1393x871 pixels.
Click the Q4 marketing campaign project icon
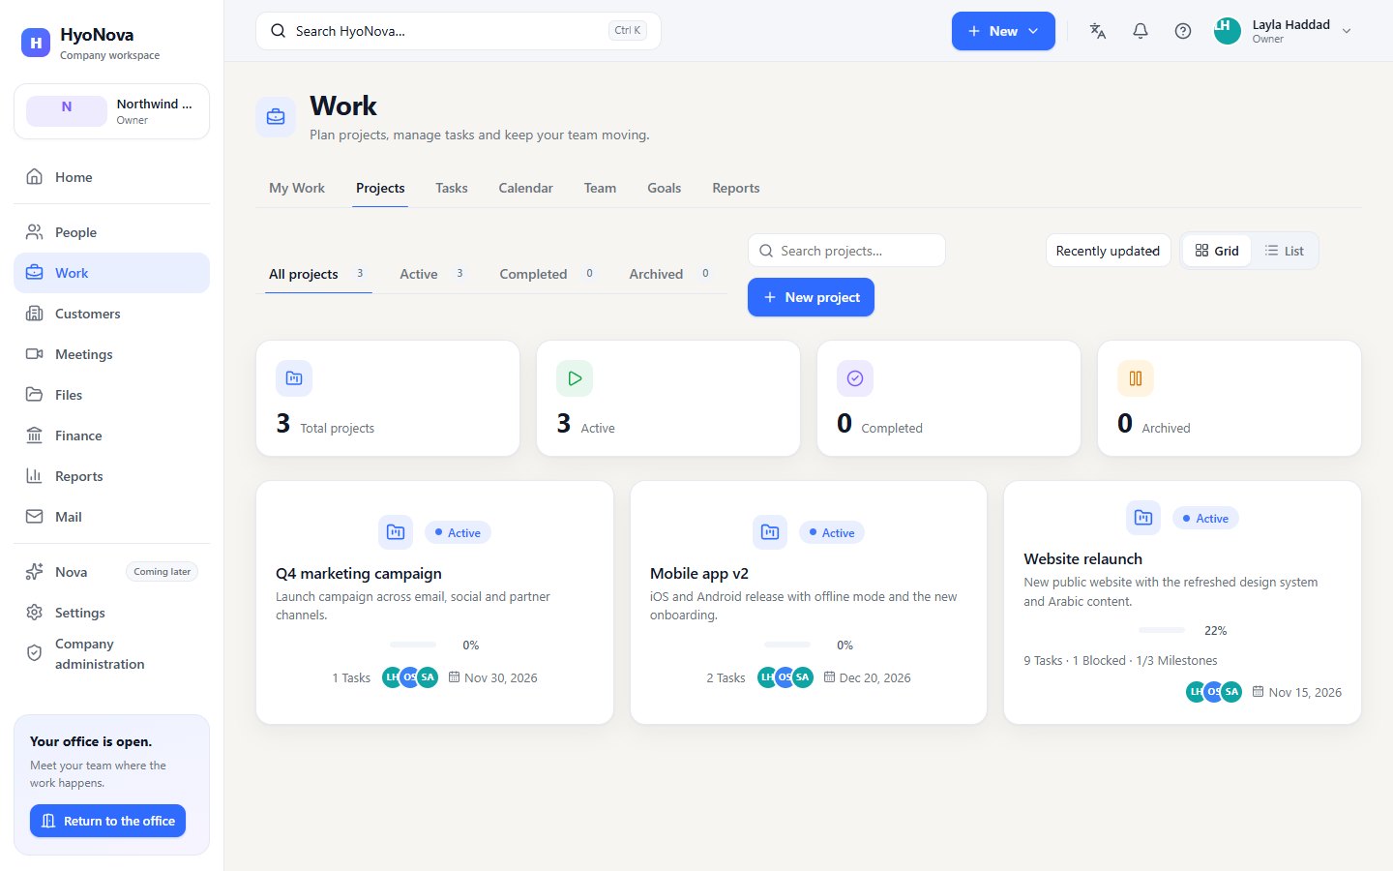click(x=396, y=532)
